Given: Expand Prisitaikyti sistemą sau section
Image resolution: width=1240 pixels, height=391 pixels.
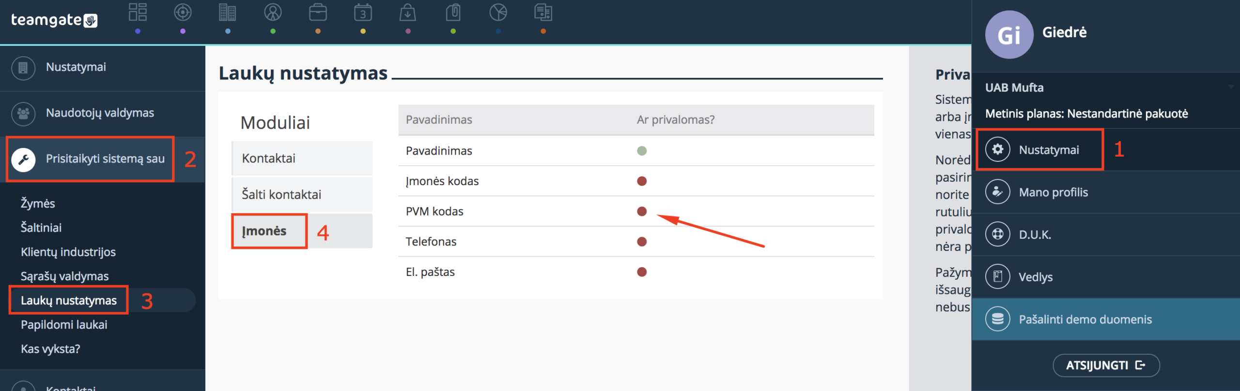Looking at the screenshot, I should (103, 159).
